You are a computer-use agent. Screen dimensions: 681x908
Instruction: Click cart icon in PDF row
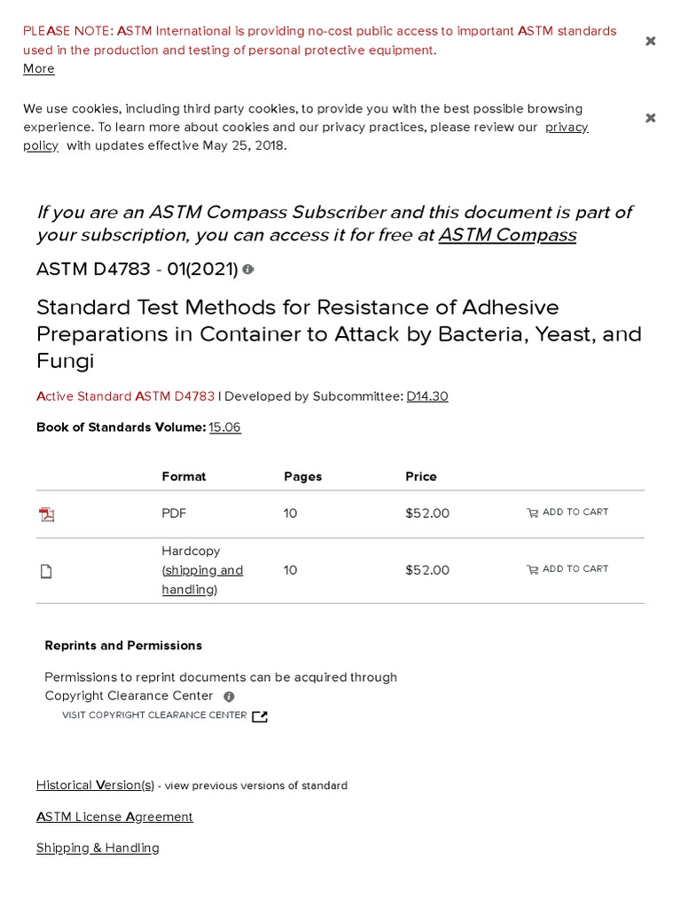(x=532, y=513)
